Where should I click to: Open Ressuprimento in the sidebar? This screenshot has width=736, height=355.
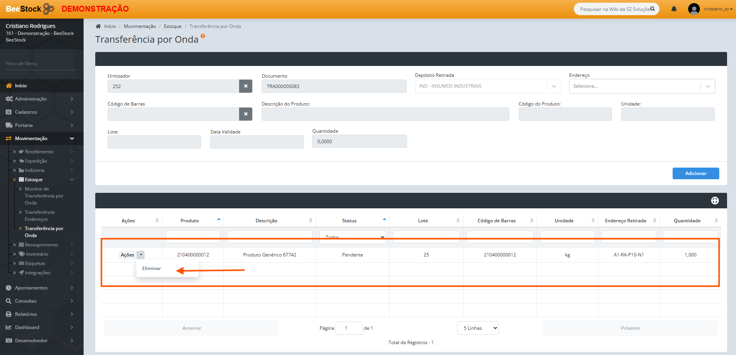41,245
